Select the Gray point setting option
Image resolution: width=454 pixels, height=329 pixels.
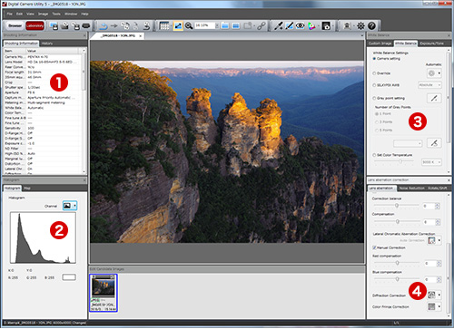click(374, 98)
